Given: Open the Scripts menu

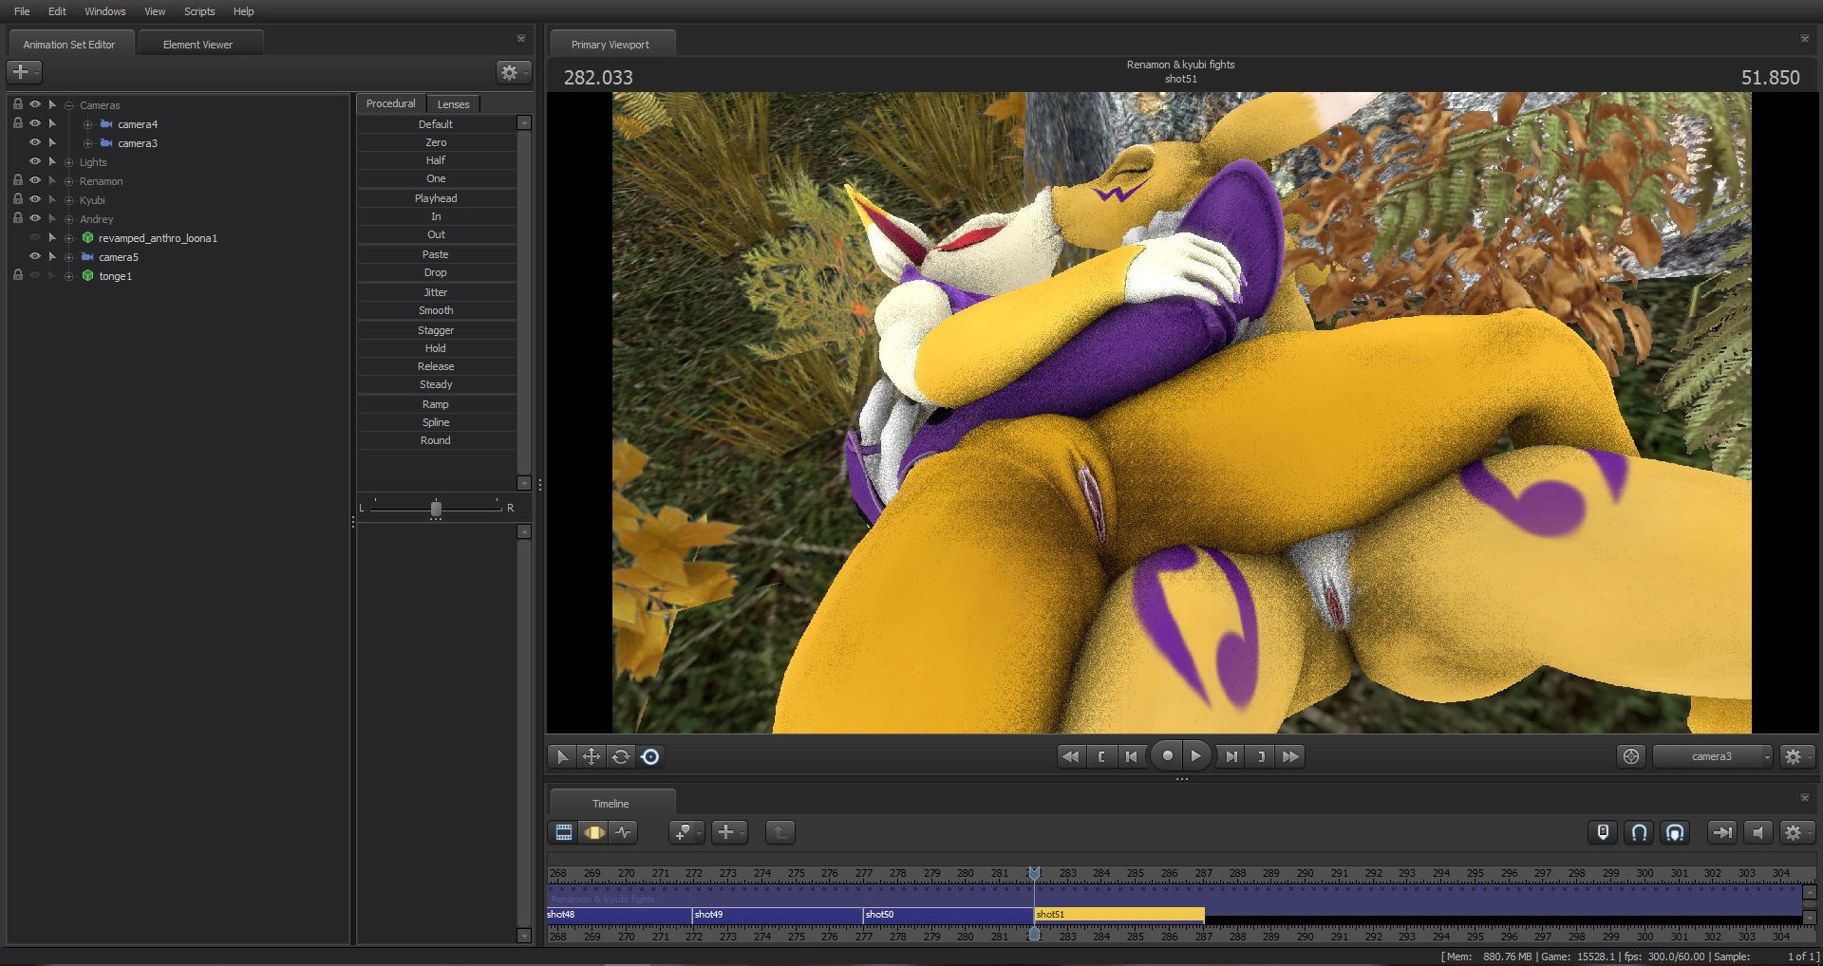Looking at the screenshot, I should point(199,11).
